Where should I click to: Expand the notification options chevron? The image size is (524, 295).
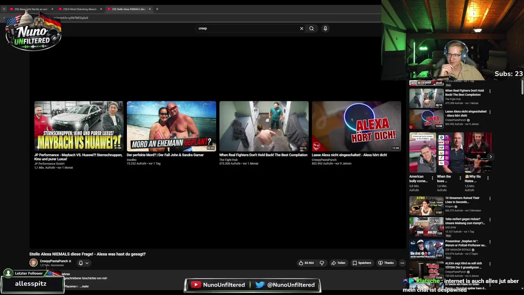click(x=87, y=263)
